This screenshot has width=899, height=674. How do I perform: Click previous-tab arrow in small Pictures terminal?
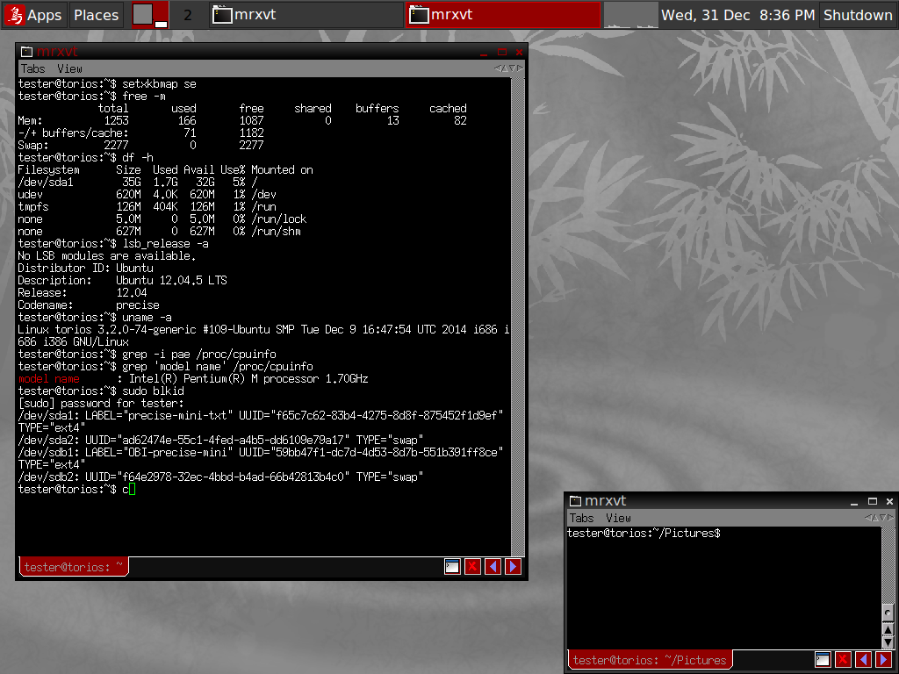pyautogui.click(x=863, y=660)
